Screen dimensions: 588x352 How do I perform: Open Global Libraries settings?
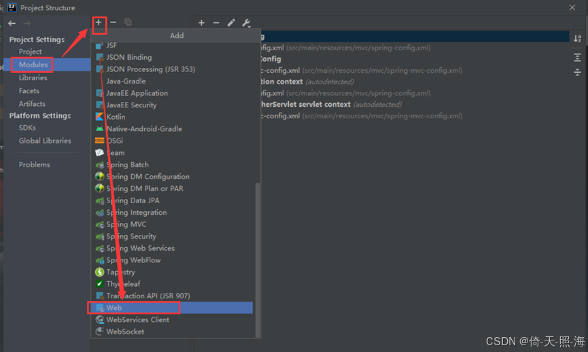coord(45,141)
